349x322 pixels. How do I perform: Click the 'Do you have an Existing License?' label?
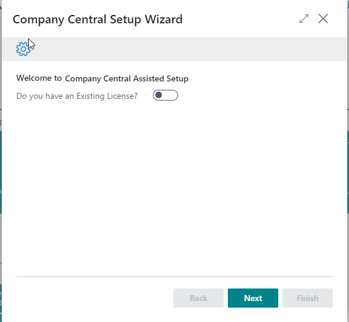pyautogui.click(x=77, y=96)
